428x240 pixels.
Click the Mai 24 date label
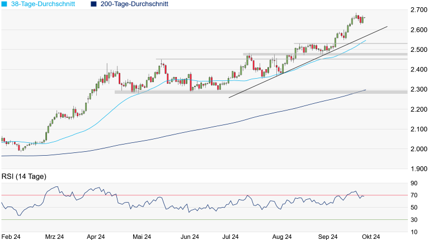142,237
